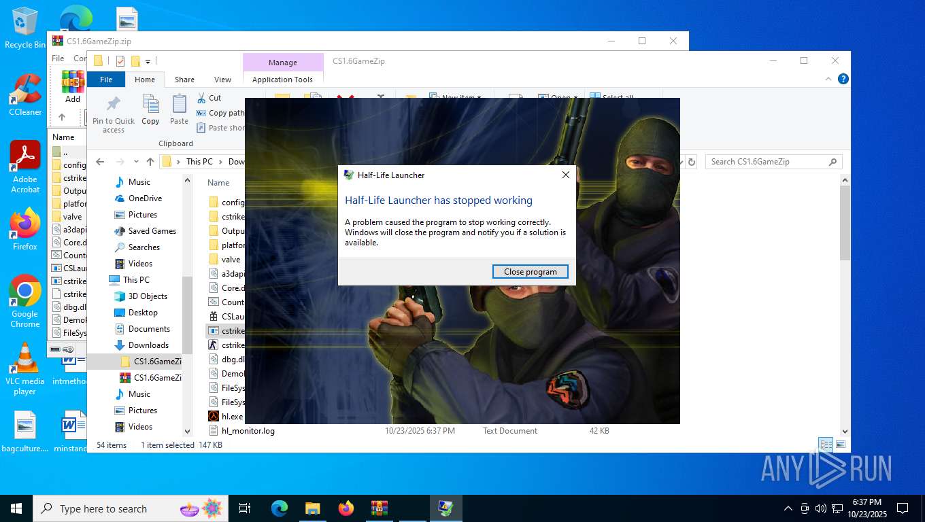
Task: Open Windows Start menu
Action: 16,508
